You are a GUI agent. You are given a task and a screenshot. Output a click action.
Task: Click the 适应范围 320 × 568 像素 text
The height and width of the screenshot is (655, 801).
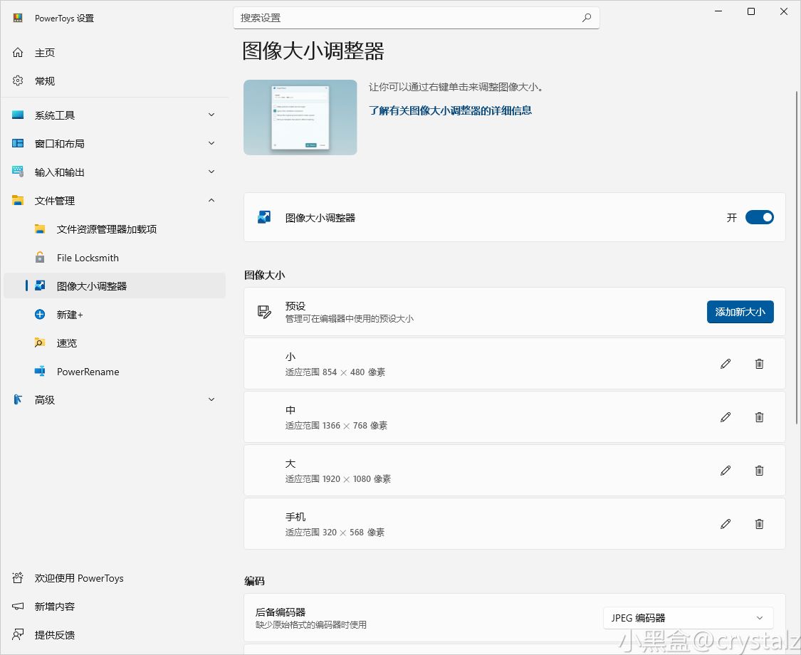coord(335,532)
